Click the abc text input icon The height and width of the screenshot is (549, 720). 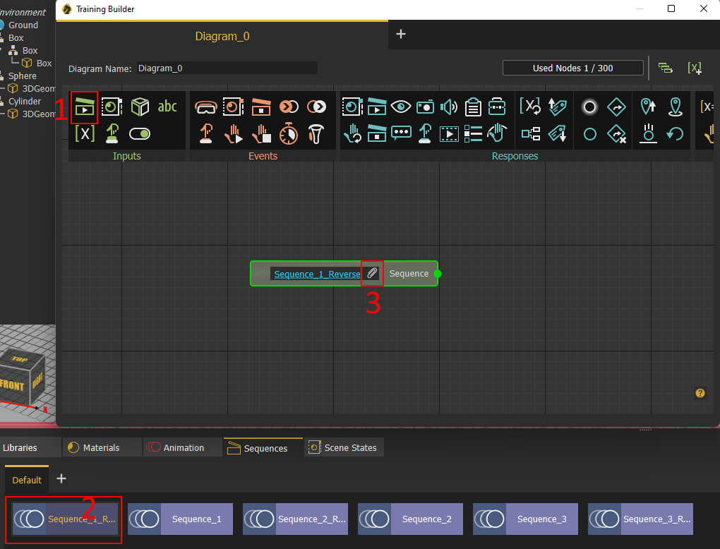pos(167,107)
